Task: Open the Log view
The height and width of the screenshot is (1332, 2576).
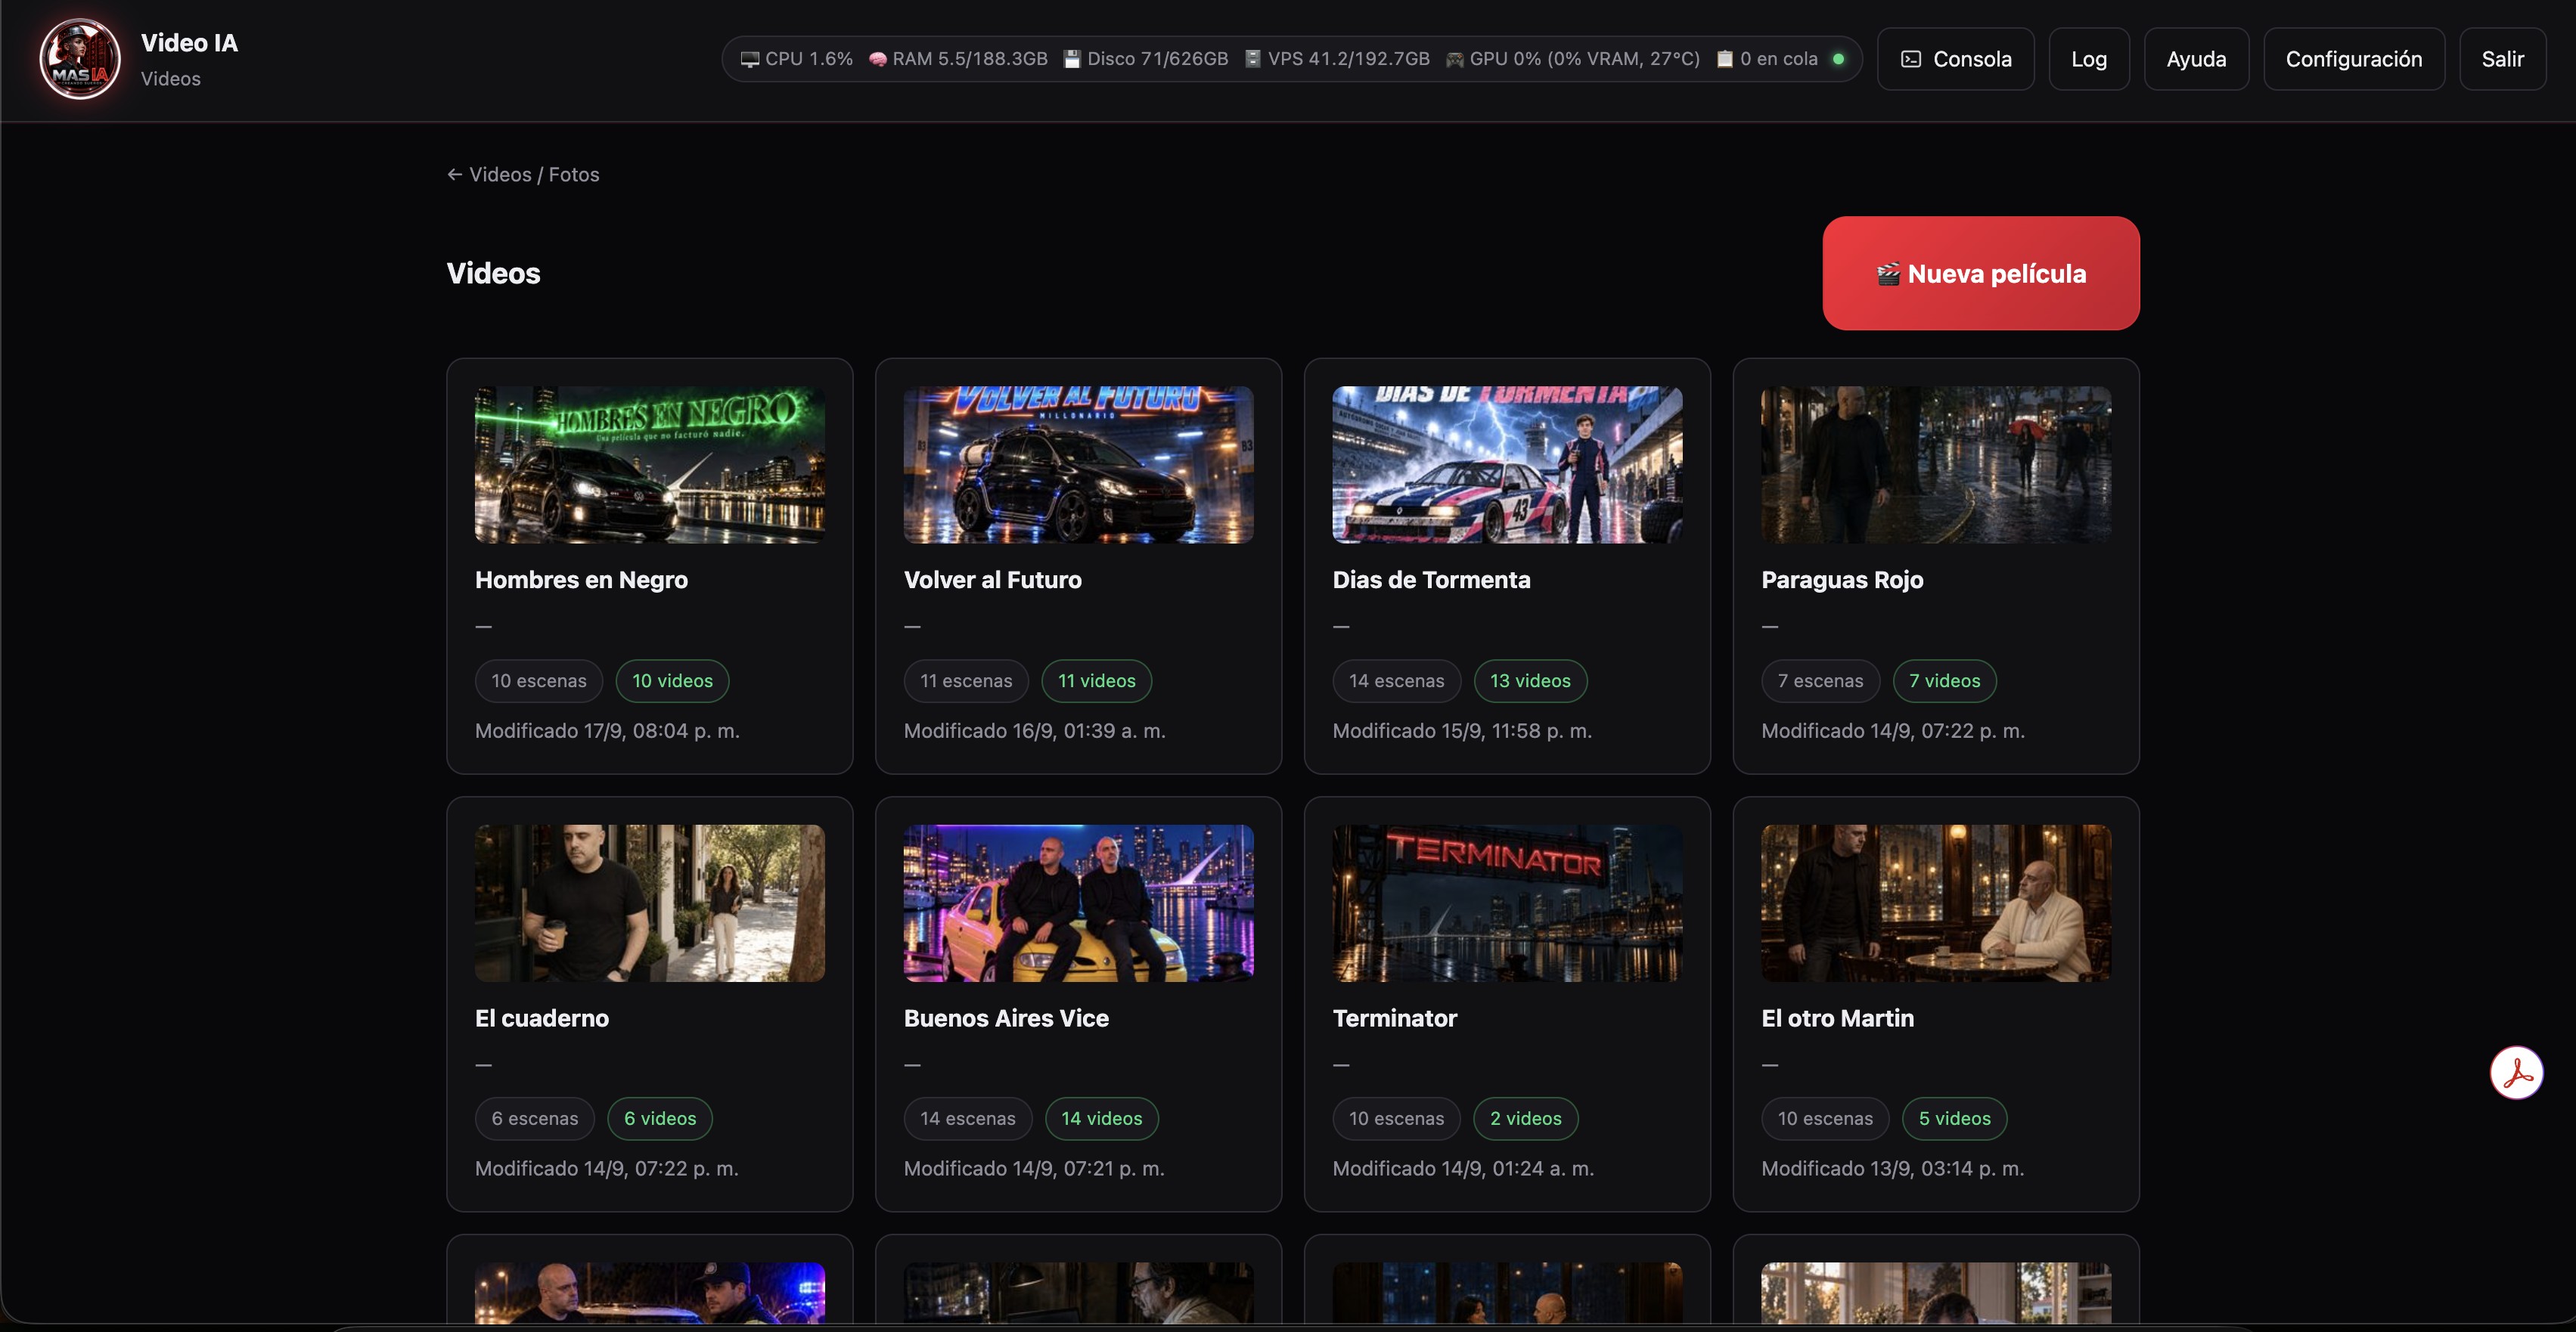Action: pos(2089,59)
